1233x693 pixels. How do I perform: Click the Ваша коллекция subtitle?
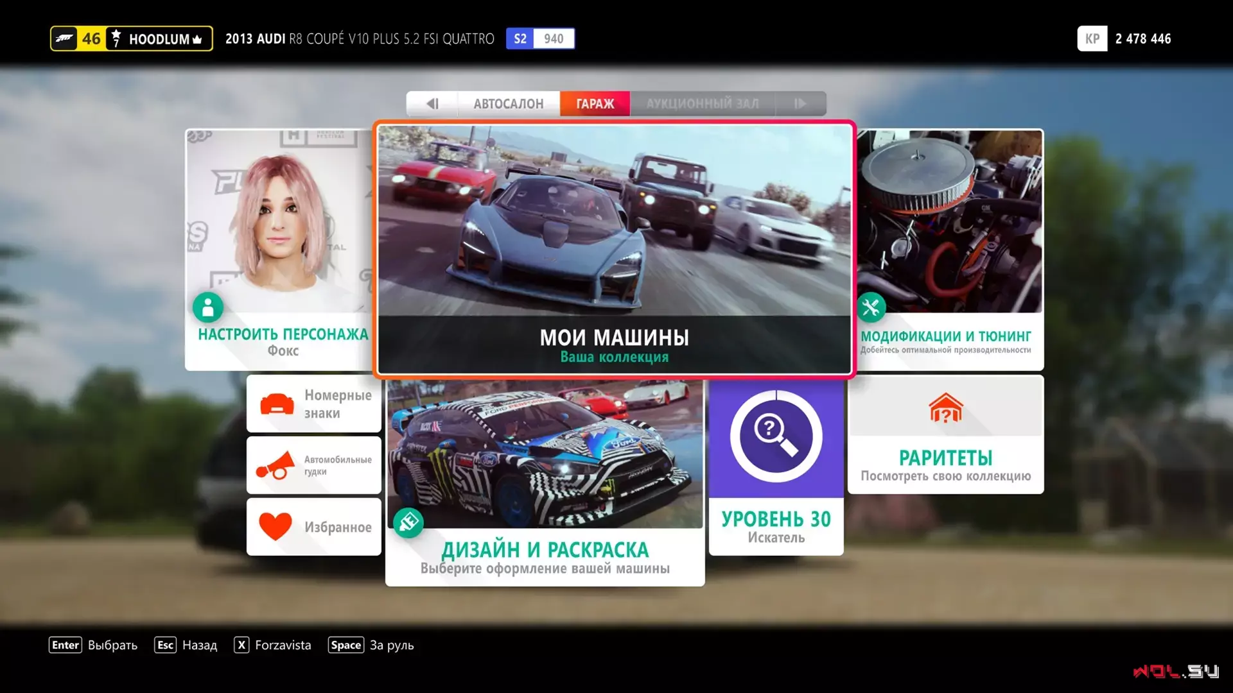615,357
